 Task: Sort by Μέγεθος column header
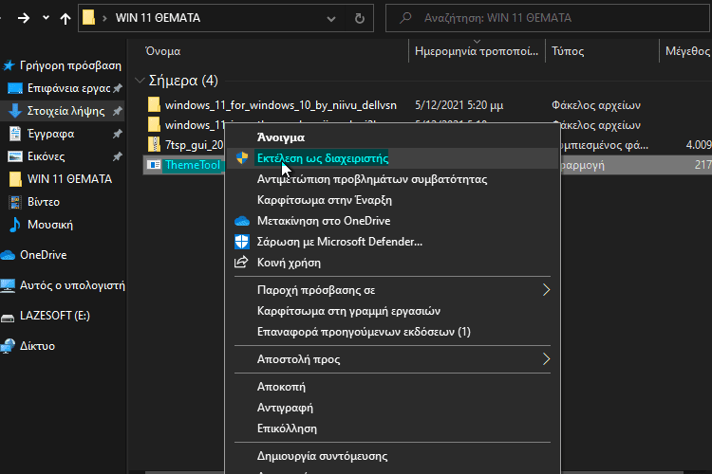(687, 51)
